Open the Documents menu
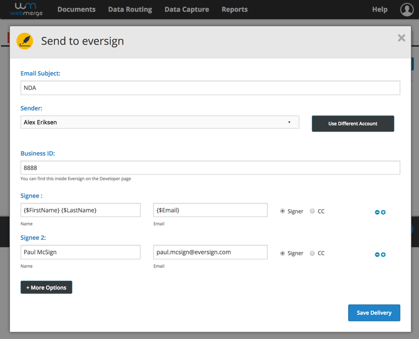This screenshot has height=339, width=419. [76, 9]
